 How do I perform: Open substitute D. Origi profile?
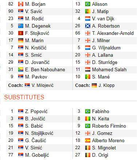point(100,155)
